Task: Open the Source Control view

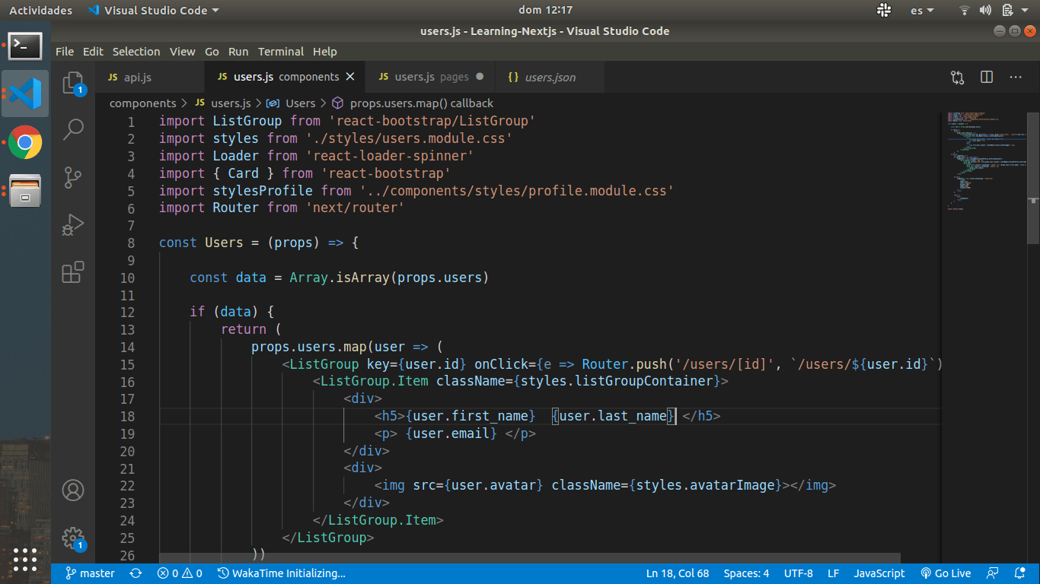Action: click(73, 177)
